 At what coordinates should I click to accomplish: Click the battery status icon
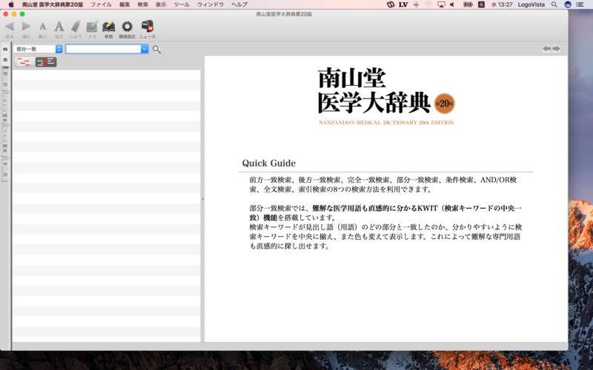468,4
